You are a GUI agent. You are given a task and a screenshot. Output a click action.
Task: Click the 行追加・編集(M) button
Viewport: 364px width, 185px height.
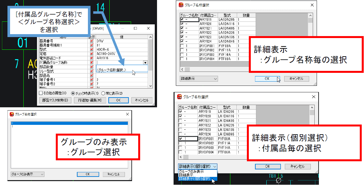(90, 100)
